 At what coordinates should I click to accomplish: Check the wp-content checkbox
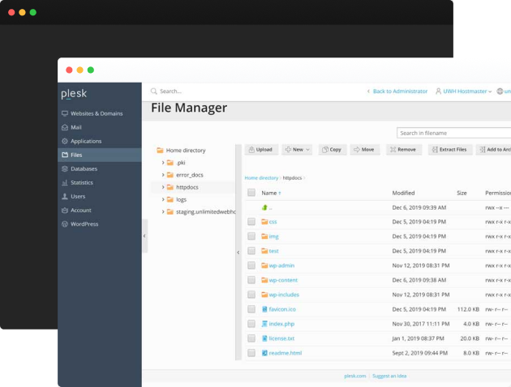(251, 280)
